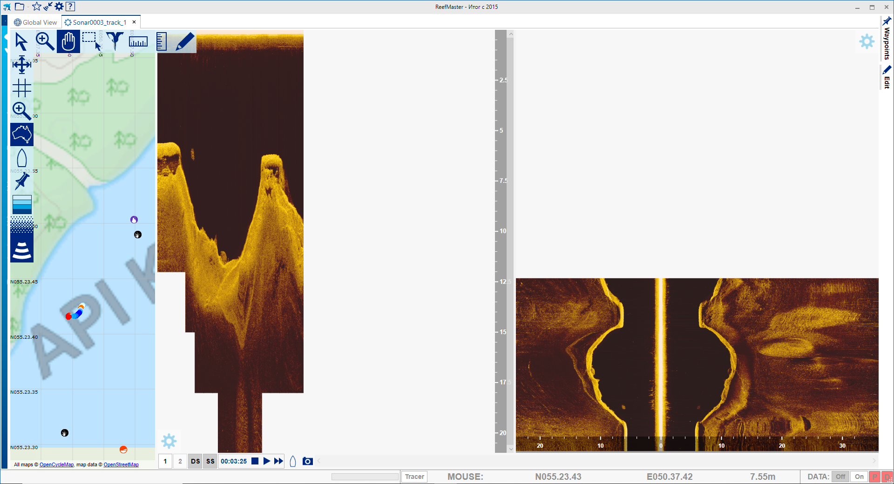Choose the rectangle selection tool
894x484 pixels.
(x=91, y=41)
